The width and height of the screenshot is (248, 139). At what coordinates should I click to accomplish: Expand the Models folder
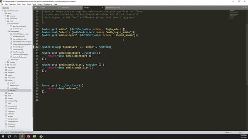coord(6,62)
